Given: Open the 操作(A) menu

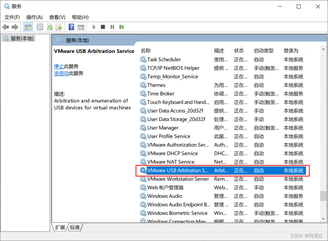Looking at the screenshot, I should coord(34,17).
